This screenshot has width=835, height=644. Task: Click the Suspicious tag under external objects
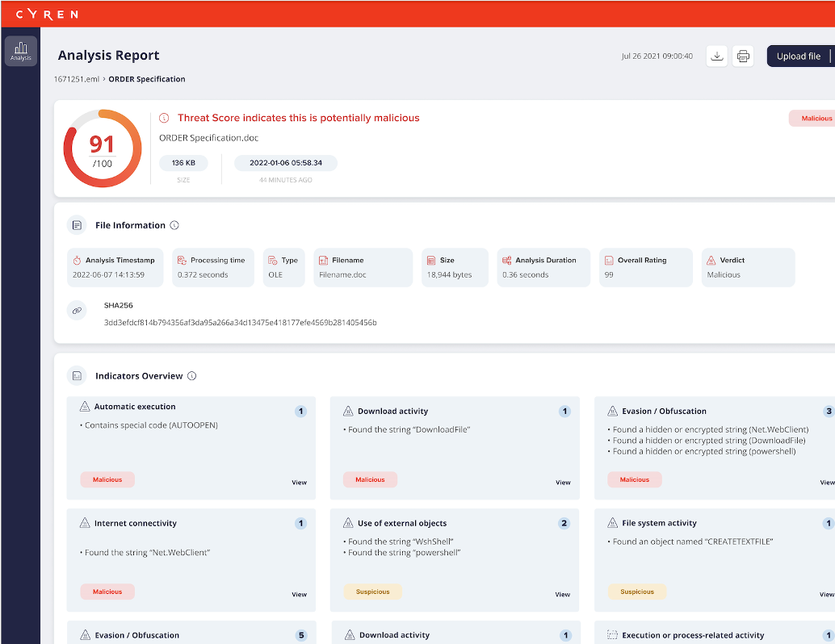372,592
